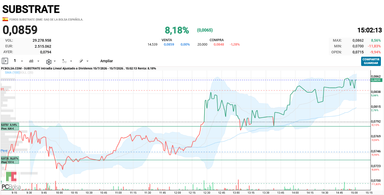The height and width of the screenshot is (195, 384).
Task: Click the large 0,0859 price
Action: coord(20,30)
